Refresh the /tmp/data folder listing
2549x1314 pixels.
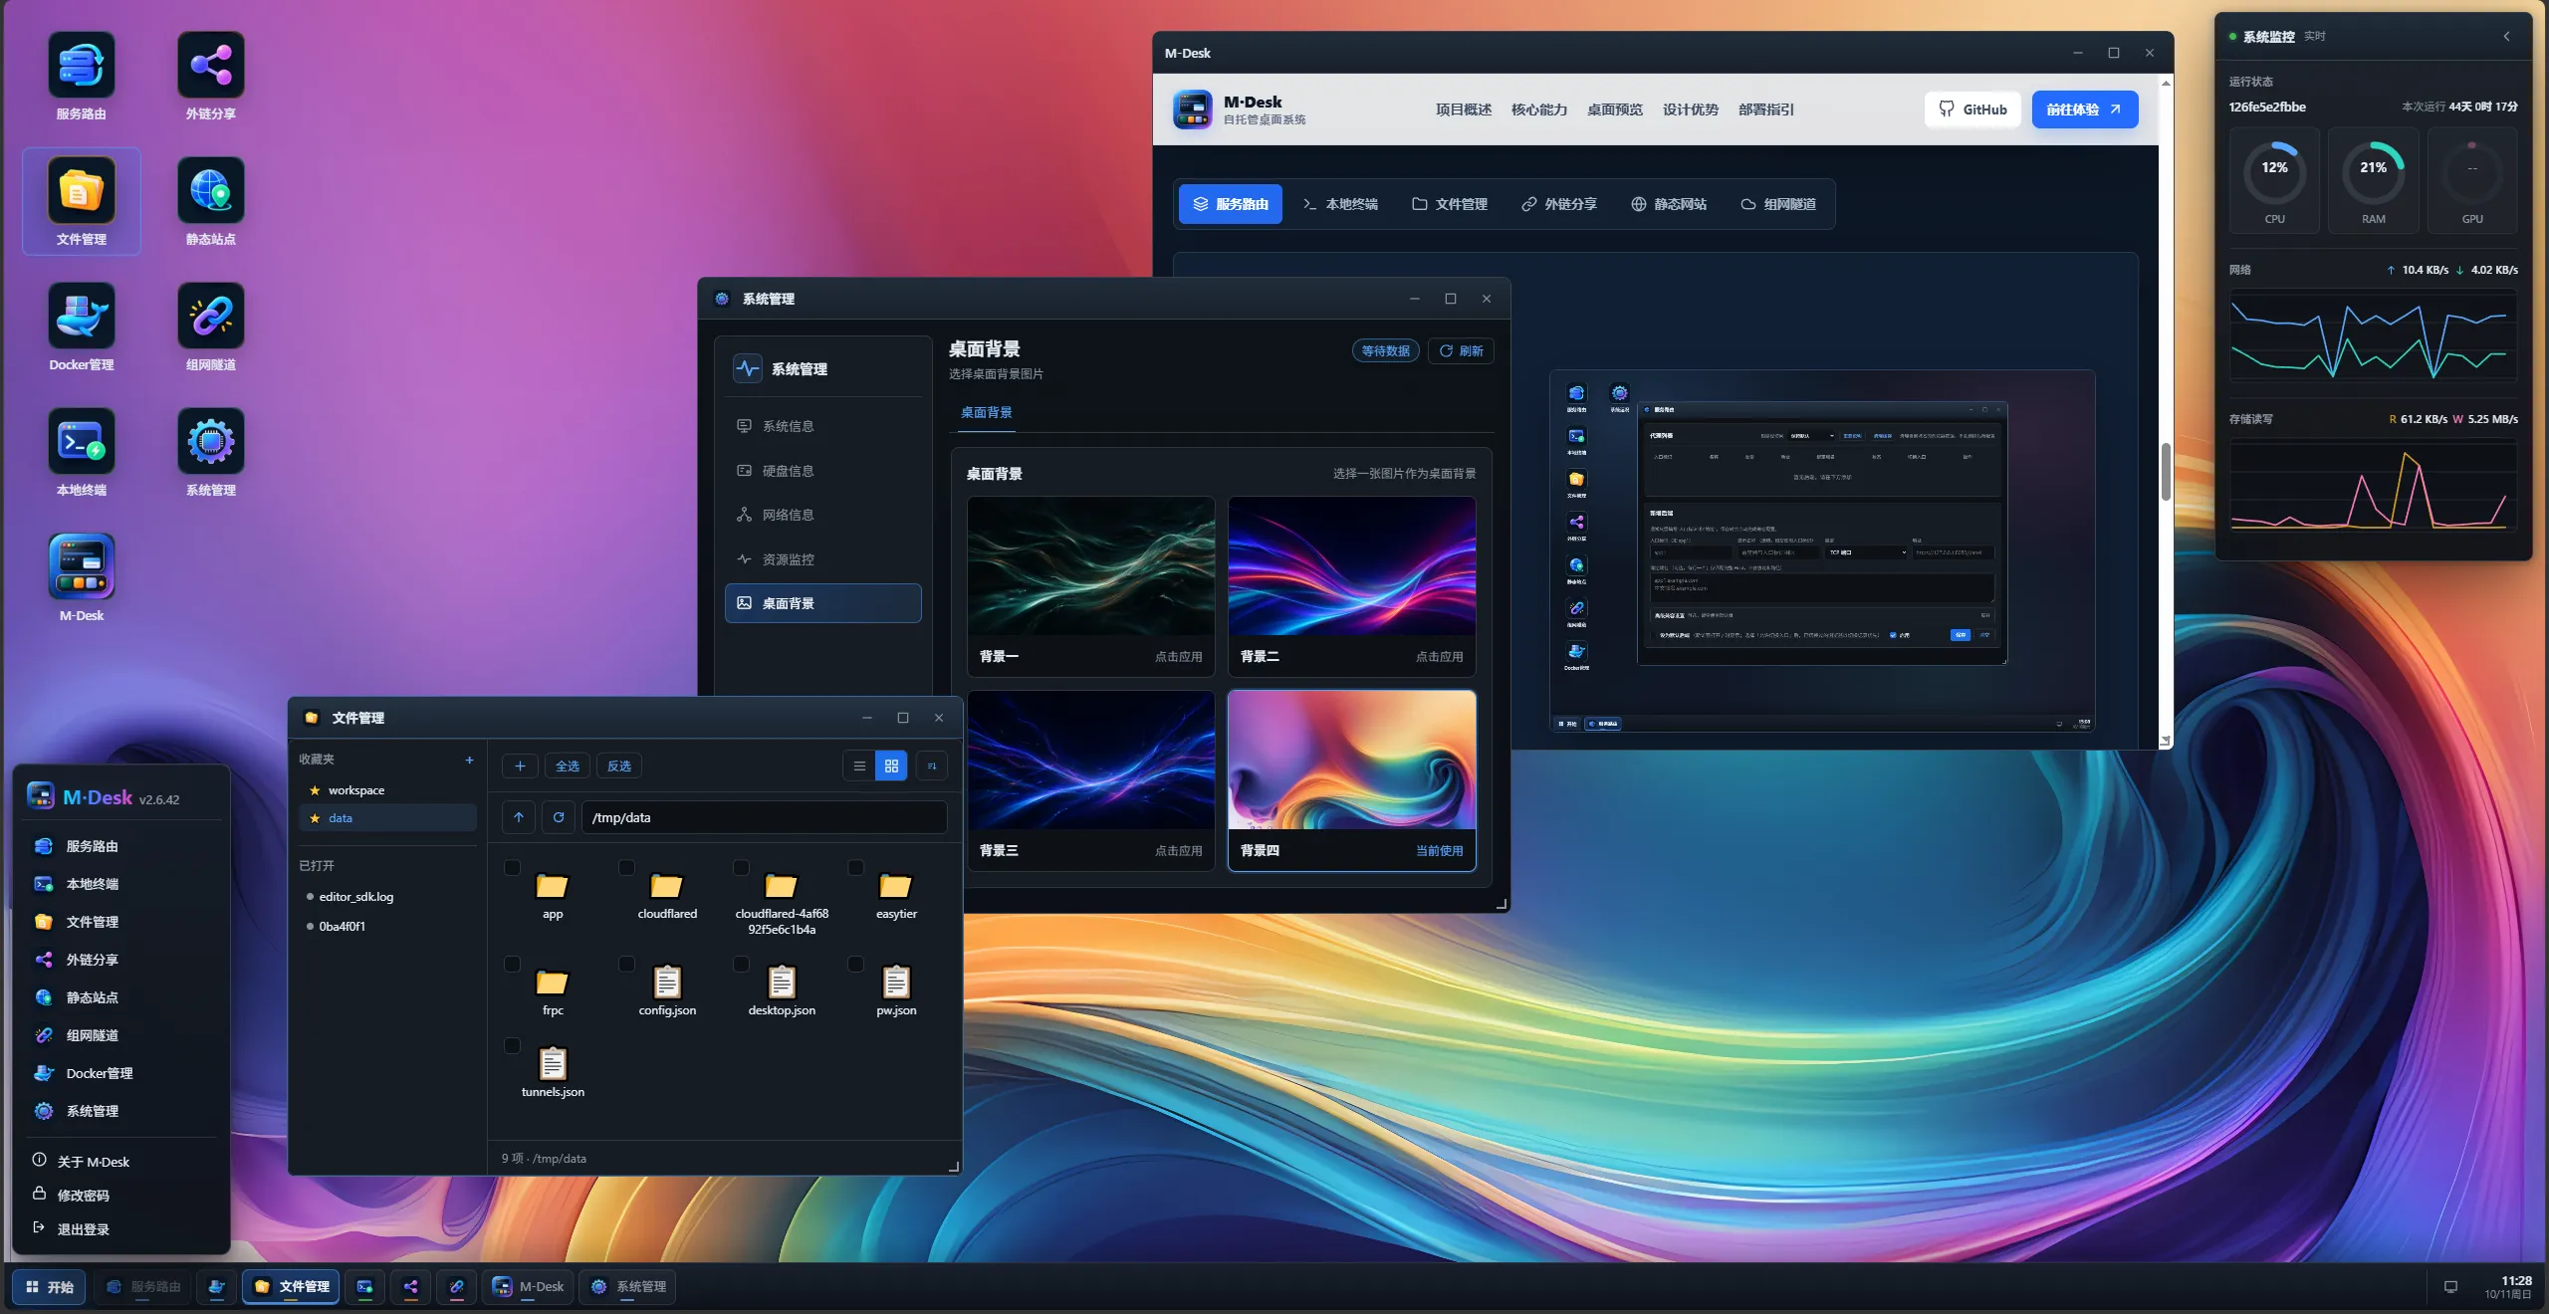[559, 817]
